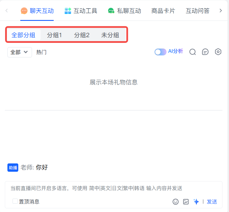Show 热门 messages
Image resolution: width=229 pixels, height=212 pixels.
(x=41, y=52)
